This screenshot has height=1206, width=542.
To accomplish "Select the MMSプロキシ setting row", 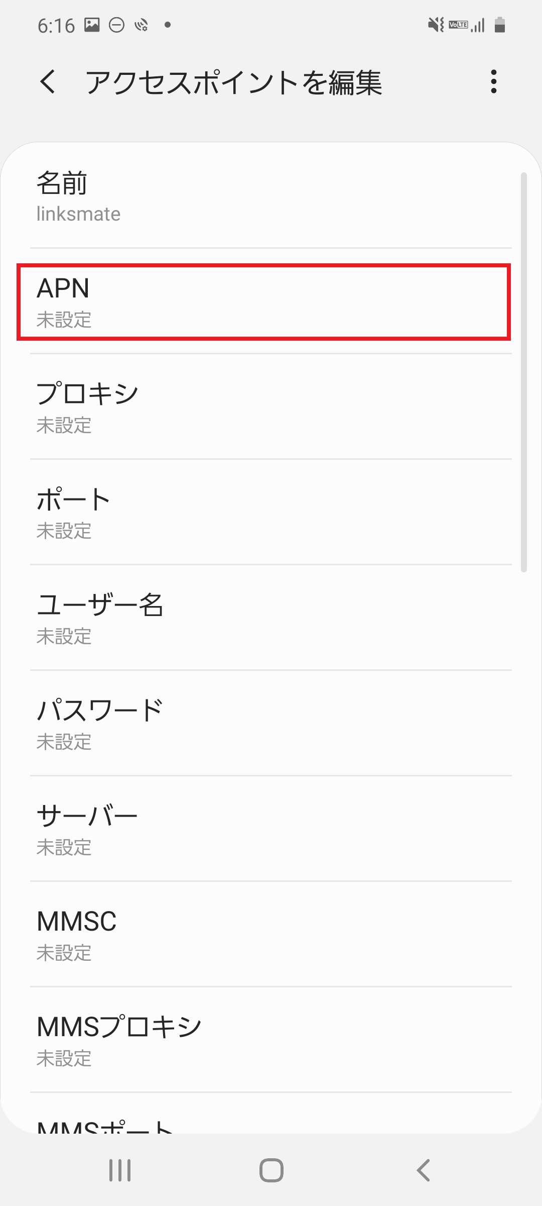I will (x=271, y=1040).
